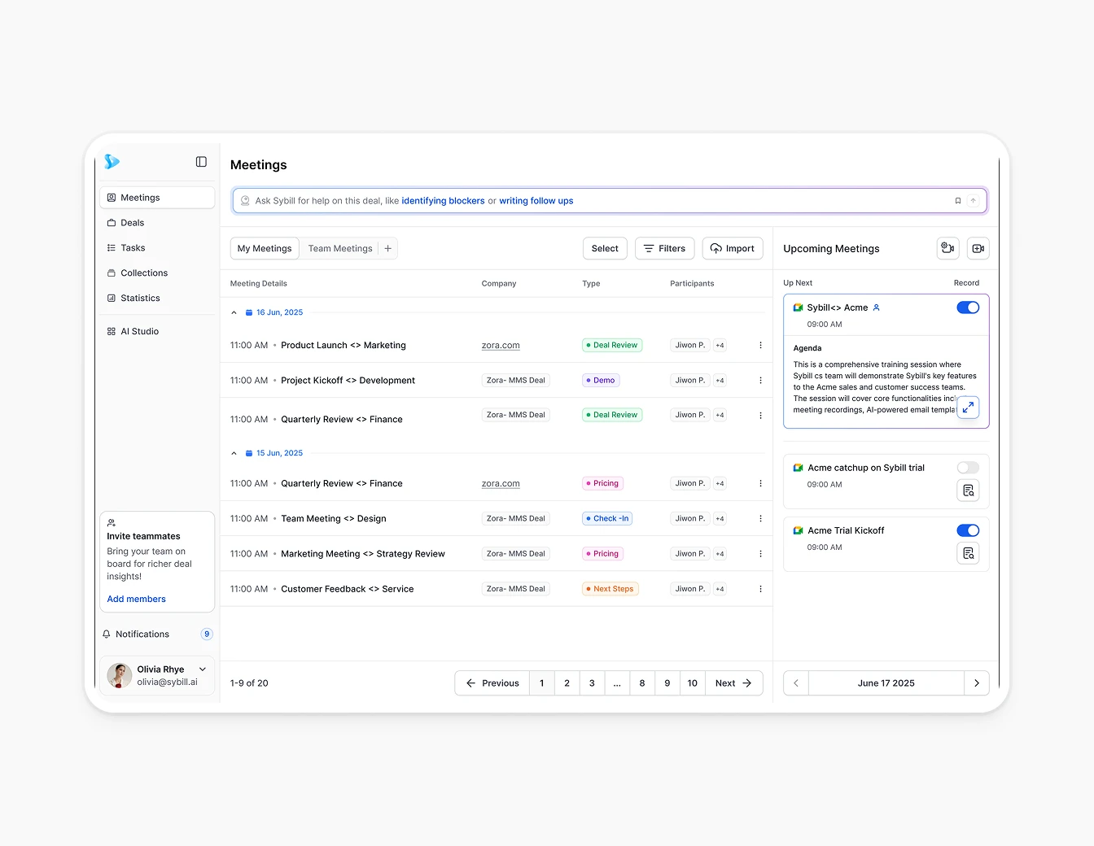The image size is (1094, 846).
Task: Enable recording for Acme catchup on Sybill trial
Action: [968, 468]
